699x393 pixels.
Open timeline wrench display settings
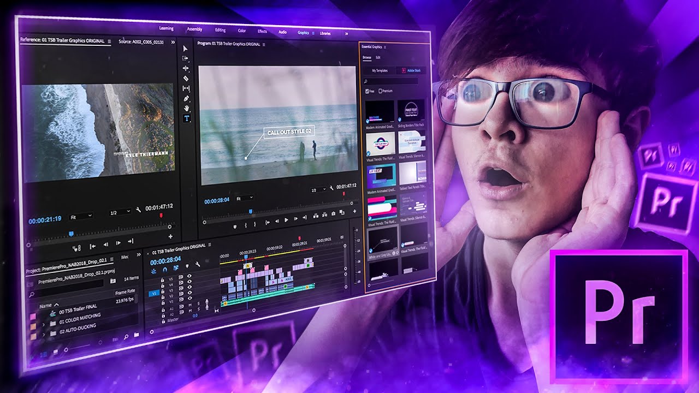coord(198,264)
